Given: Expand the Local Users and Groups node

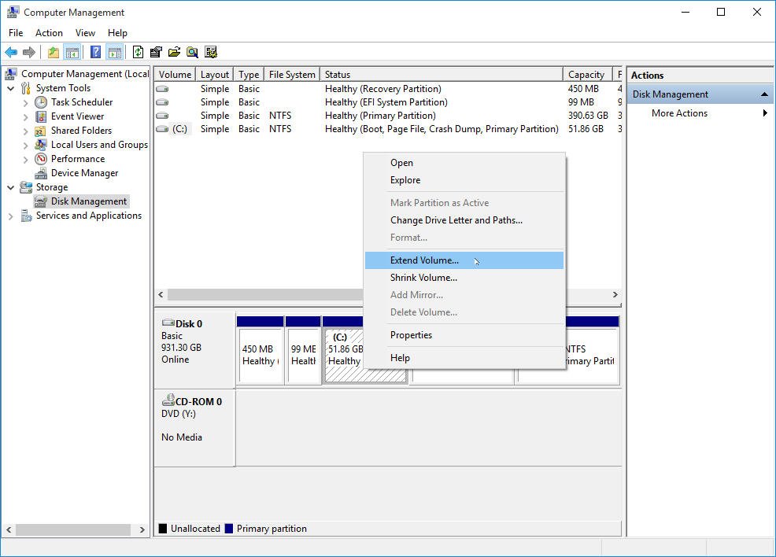Looking at the screenshot, I should click(x=26, y=145).
